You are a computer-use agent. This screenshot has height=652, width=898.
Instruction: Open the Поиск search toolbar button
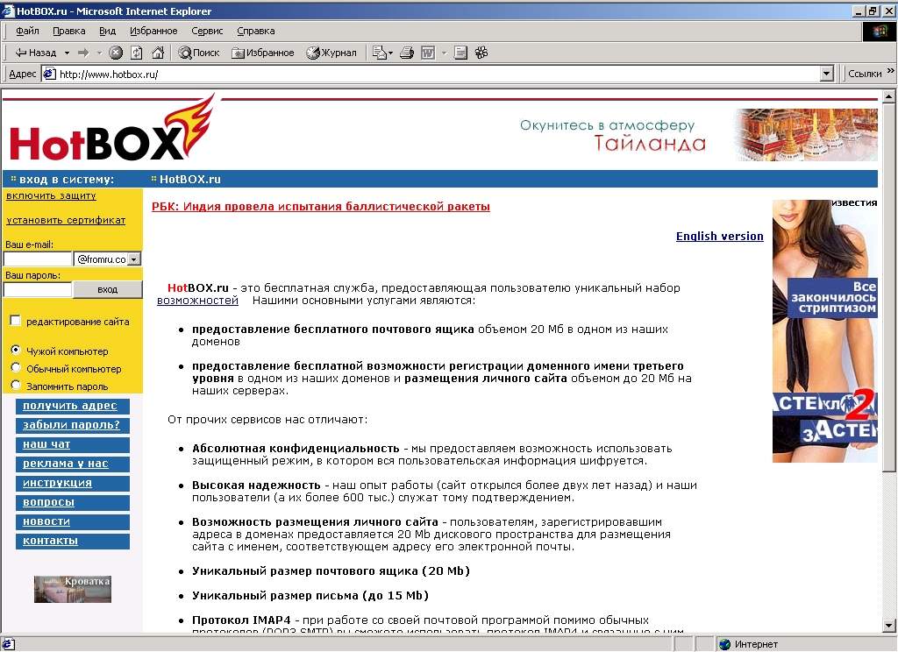pos(199,53)
